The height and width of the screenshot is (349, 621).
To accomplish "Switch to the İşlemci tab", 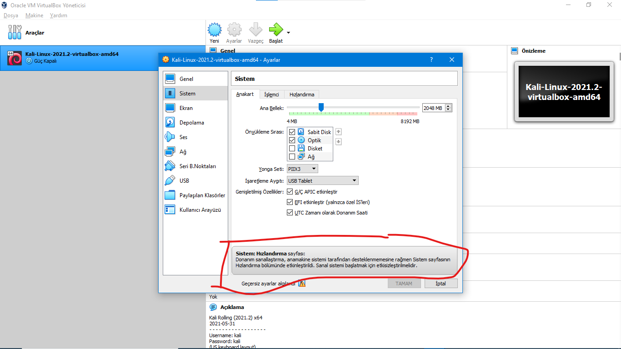I will [x=271, y=95].
